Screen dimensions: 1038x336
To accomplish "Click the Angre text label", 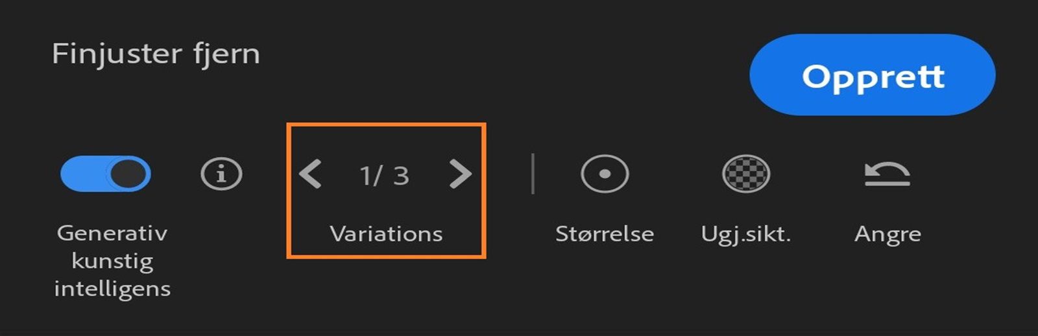I will click(x=887, y=234).
